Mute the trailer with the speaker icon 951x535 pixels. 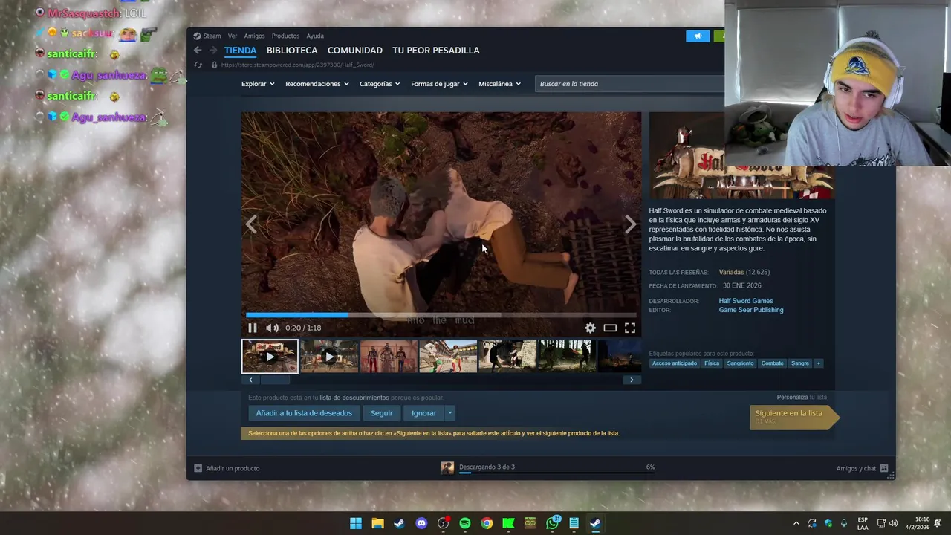tap(272, 328)
